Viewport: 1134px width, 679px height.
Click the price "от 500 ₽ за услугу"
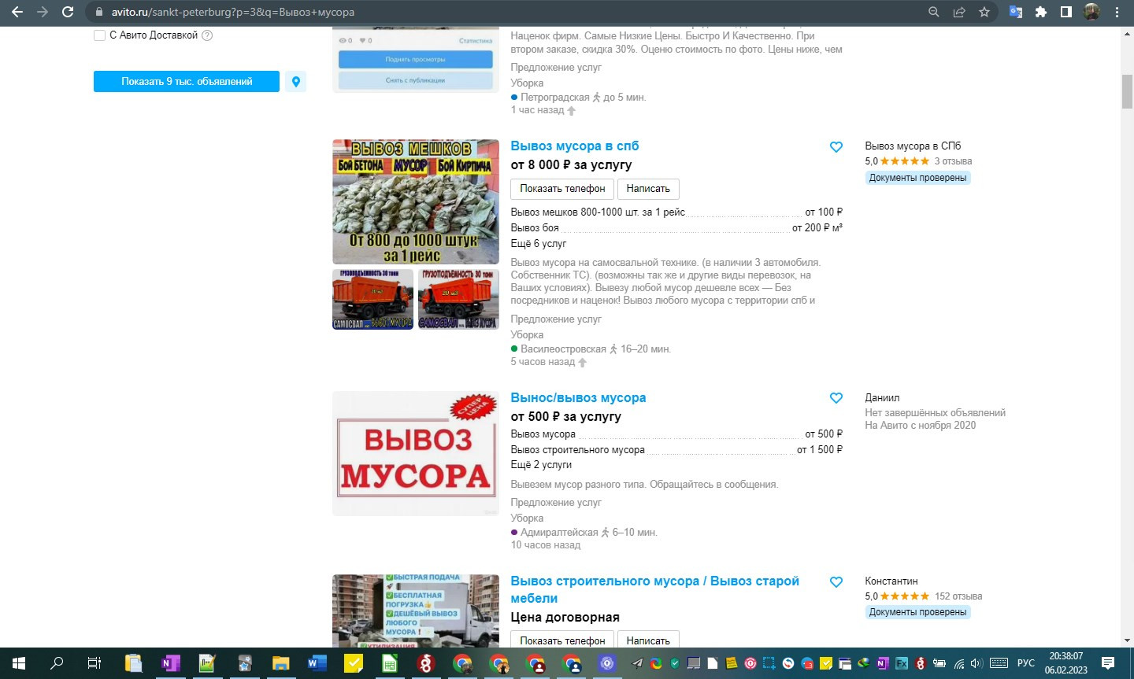click(x=565, y=417)
